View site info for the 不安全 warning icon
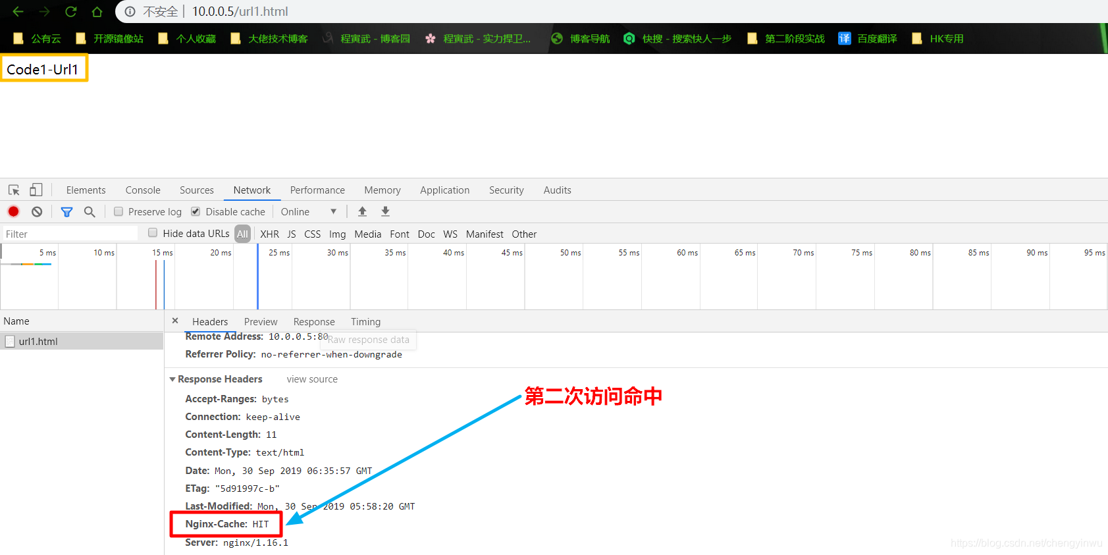 130,11
